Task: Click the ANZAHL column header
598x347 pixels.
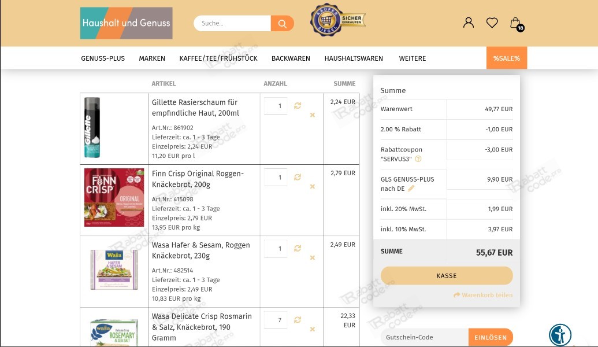Action: click(276, 84)
